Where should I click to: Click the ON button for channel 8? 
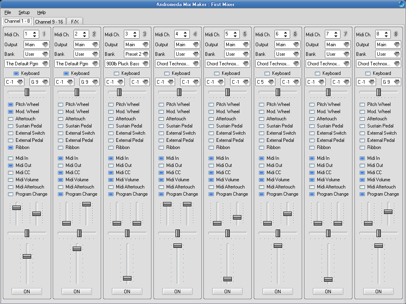[378, 291]
